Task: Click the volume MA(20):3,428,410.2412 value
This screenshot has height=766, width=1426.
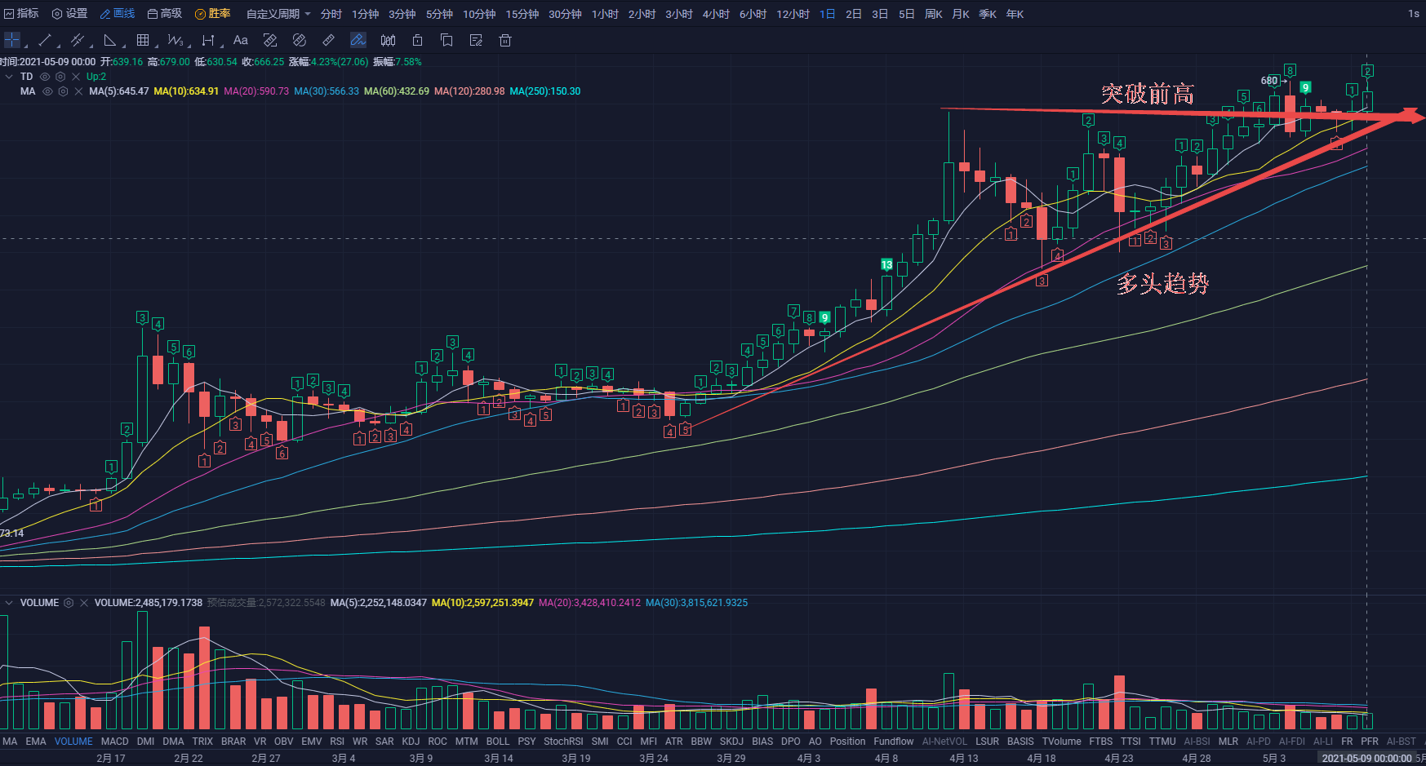Action: [x=589, y=603]
